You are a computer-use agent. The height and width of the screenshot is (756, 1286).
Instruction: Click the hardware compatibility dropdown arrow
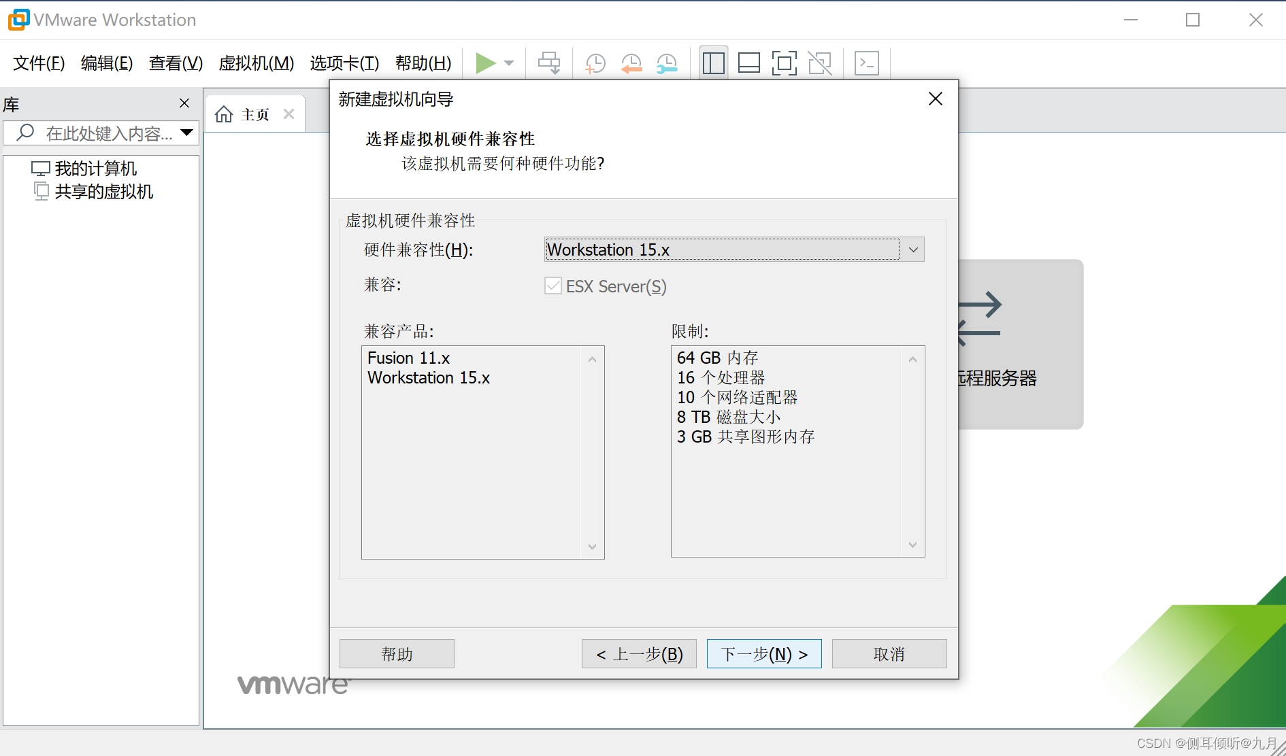[913, 250]
